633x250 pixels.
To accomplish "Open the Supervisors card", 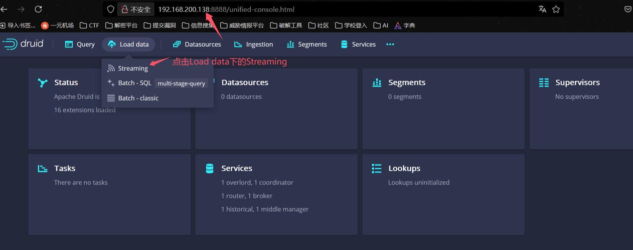I will click(x=581, y=109).
